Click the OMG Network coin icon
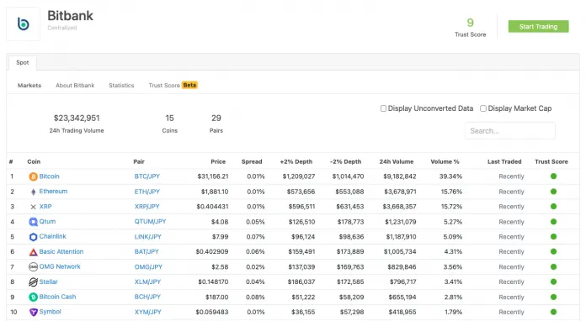This screenshot has width=586, height=321. 34,267
